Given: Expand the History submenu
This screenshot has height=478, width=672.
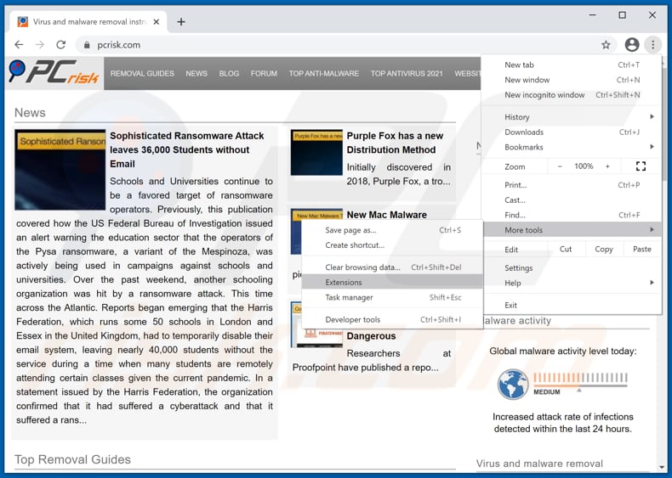Looking at the screenshot, I should [578, 117].
